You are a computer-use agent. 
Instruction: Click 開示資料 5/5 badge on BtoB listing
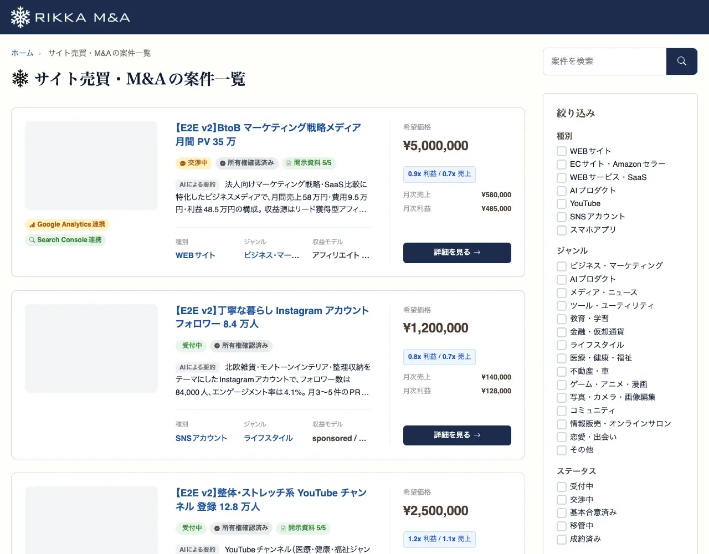click(309, 163)
